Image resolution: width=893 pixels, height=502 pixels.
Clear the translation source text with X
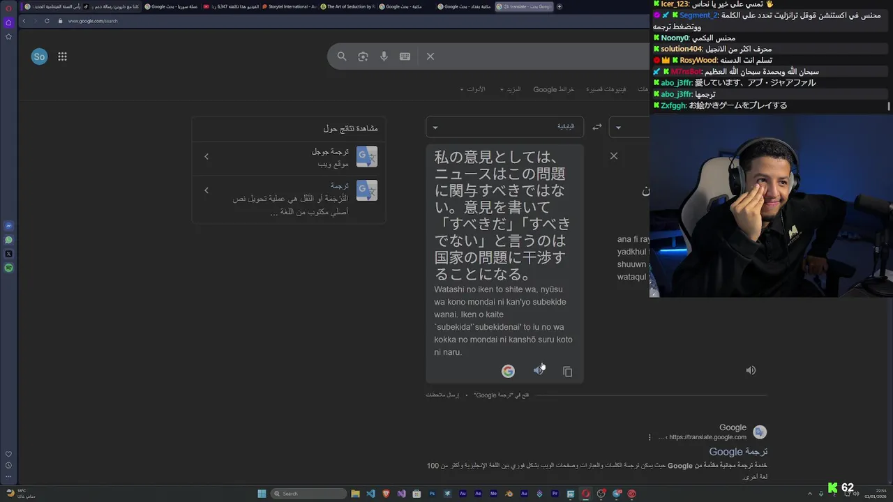pos(614,155)
